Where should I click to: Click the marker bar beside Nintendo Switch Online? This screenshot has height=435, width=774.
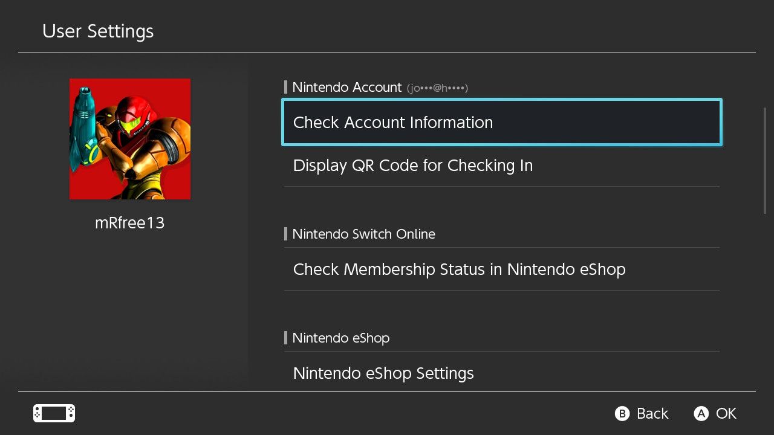[x=285, y=234]
